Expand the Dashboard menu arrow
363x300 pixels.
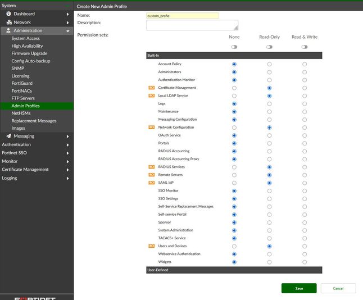tap(67, 14)
